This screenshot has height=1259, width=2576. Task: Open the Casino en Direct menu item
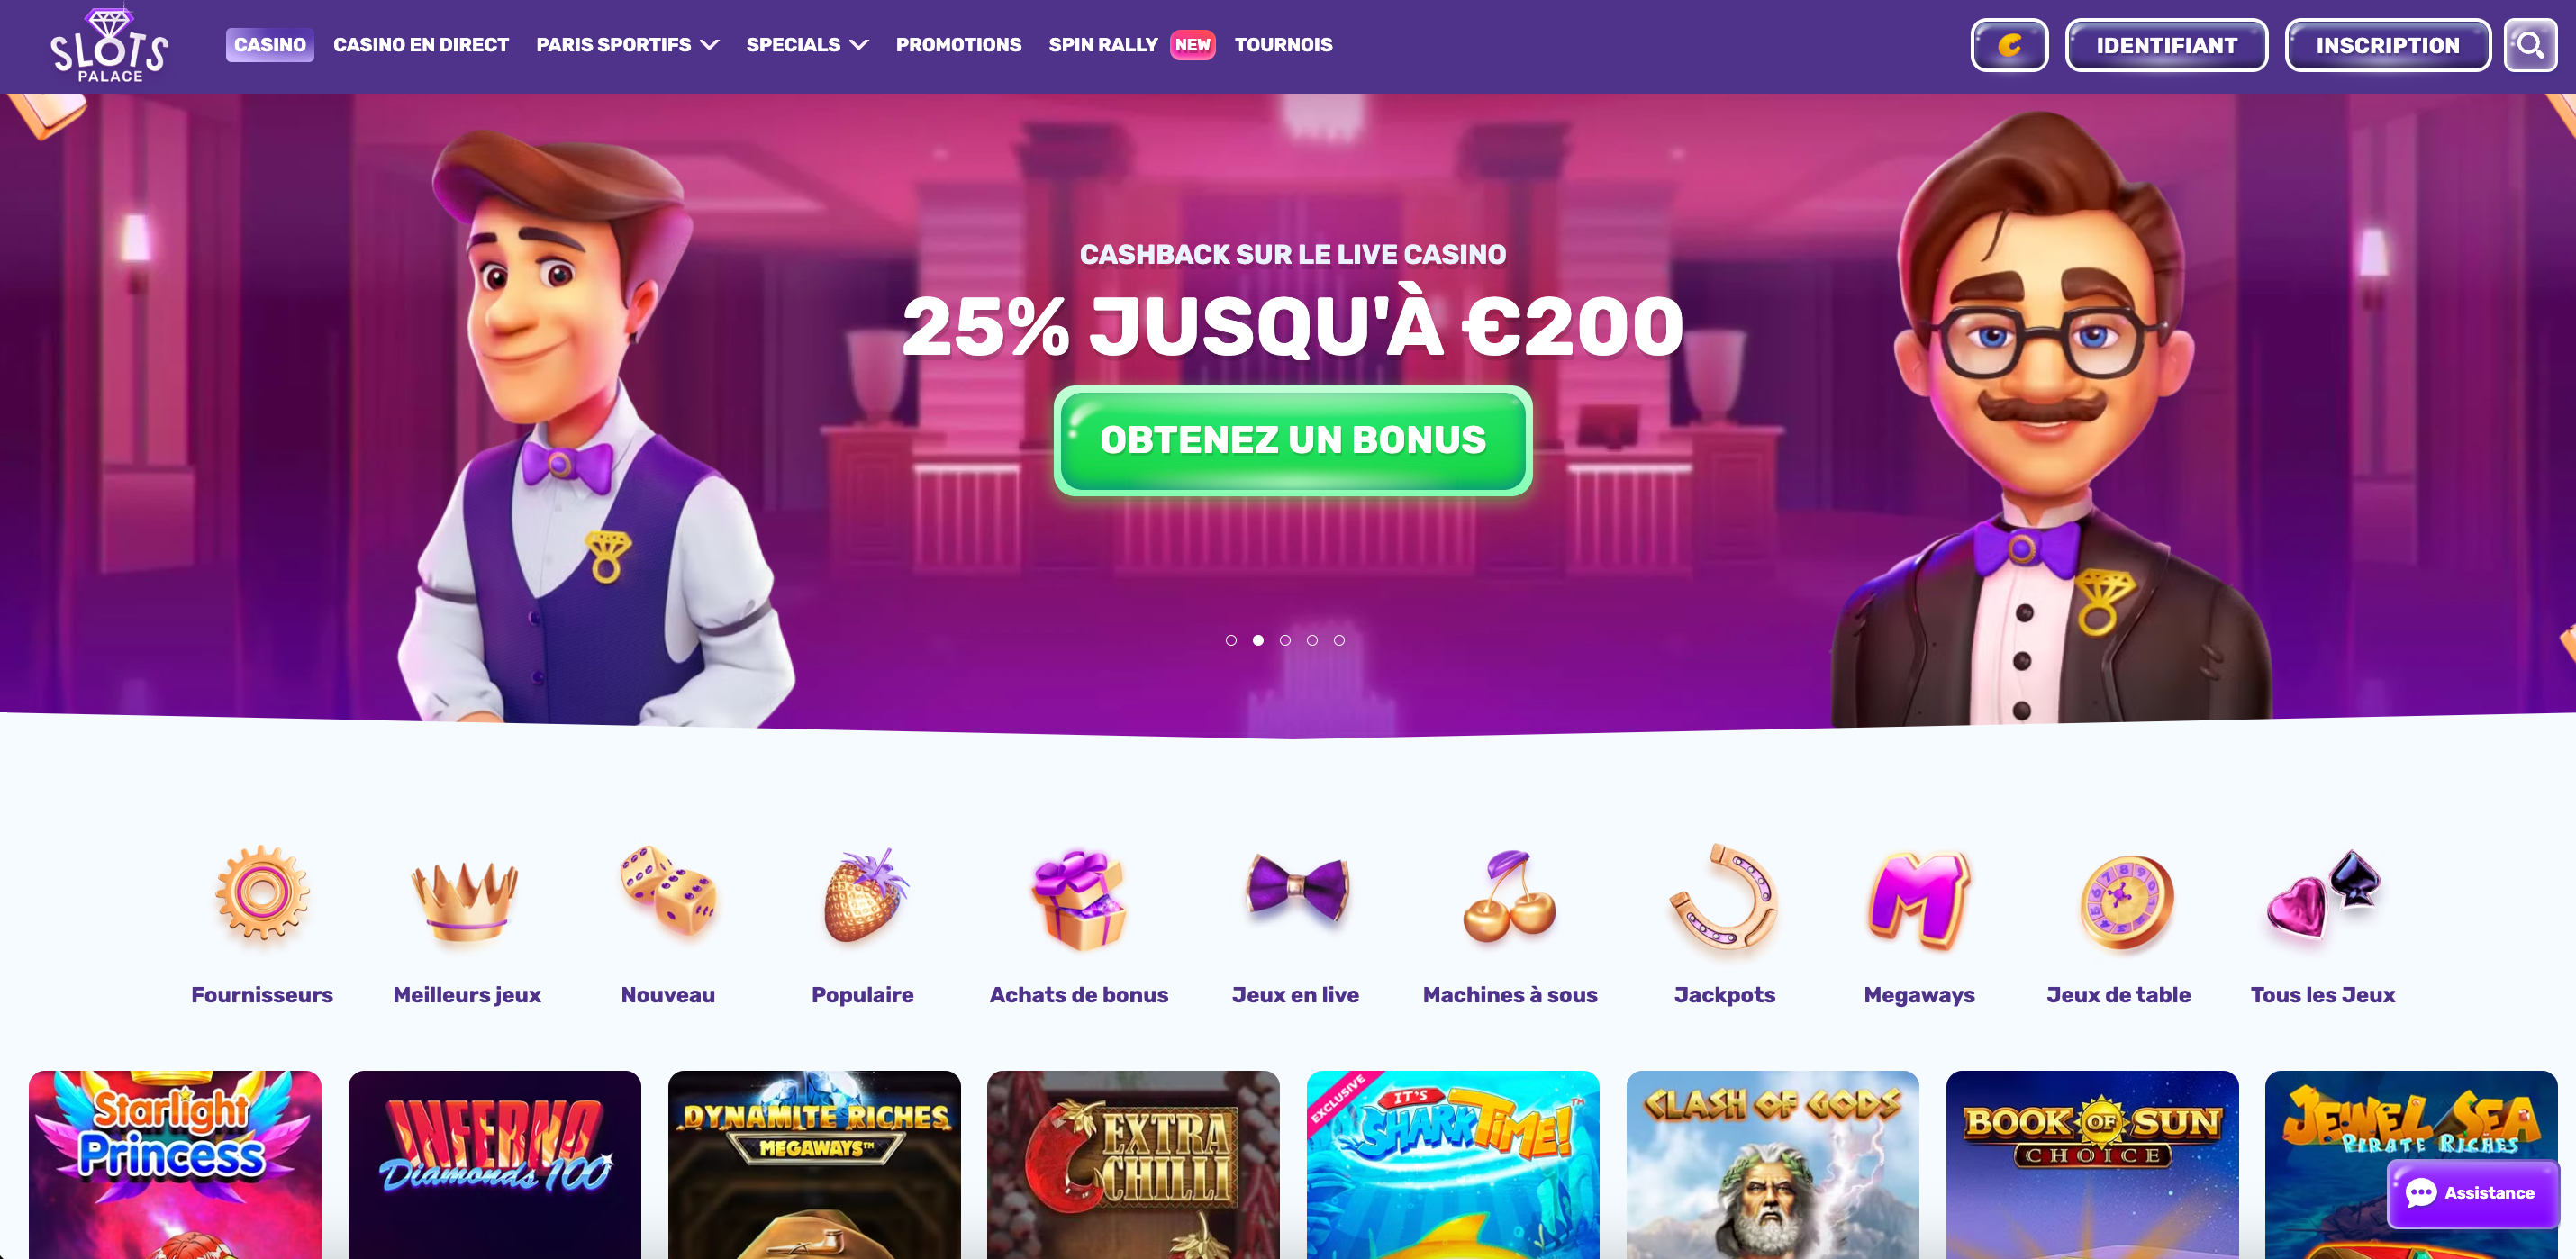pos(421,45)
